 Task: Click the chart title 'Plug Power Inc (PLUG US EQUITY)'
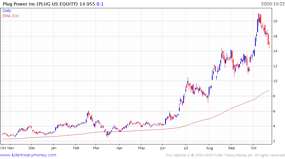pos(40,4)
